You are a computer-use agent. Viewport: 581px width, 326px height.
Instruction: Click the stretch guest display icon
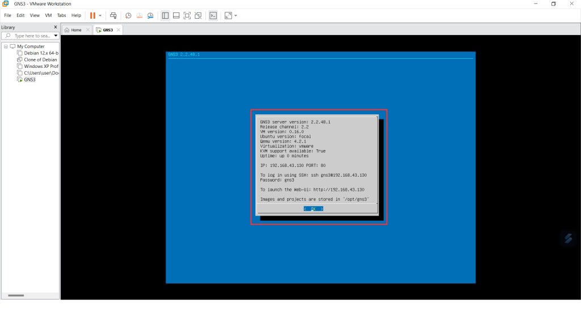pyautogui.click(x=228, y=15)
